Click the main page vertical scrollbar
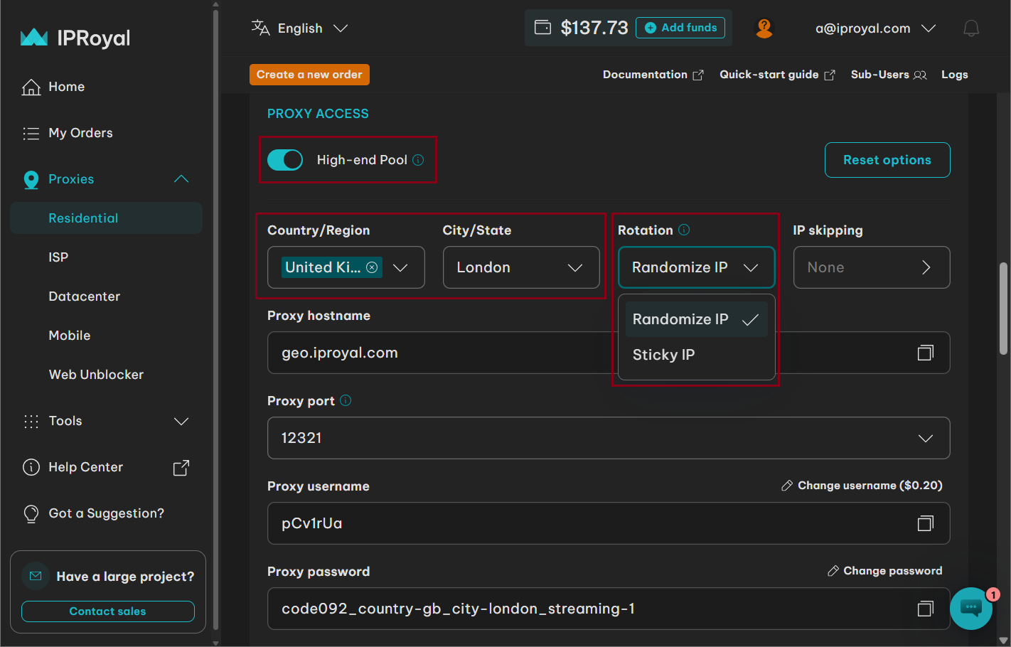1011x647 pixels. [x=1003, y=309]
